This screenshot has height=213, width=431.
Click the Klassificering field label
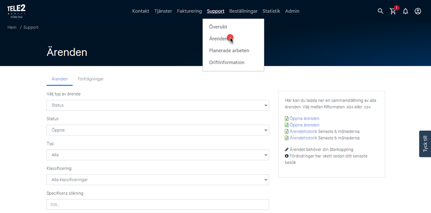click(x=59, y=168)
